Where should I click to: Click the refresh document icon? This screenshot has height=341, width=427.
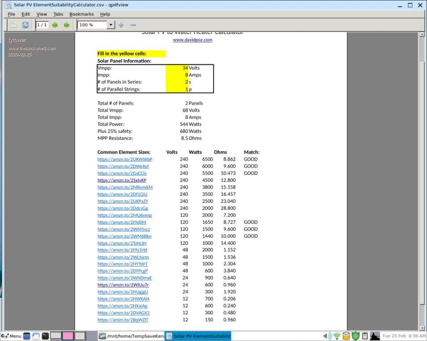tap(25, 25)
